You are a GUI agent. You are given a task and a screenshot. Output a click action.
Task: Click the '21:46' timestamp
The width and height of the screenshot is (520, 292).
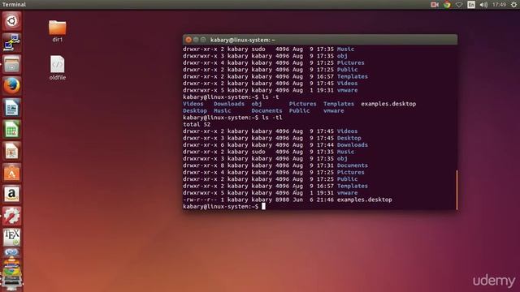click(x=325, y=200)
